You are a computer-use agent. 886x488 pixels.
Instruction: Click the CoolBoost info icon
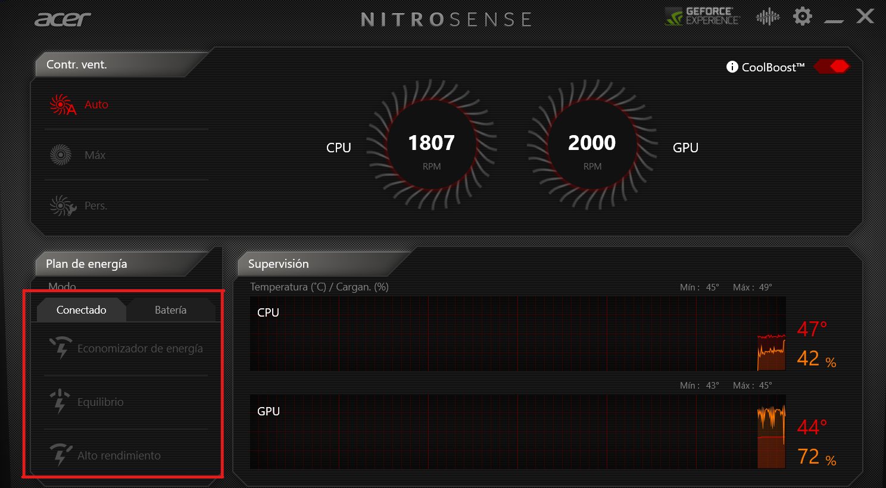coord(732,67)
